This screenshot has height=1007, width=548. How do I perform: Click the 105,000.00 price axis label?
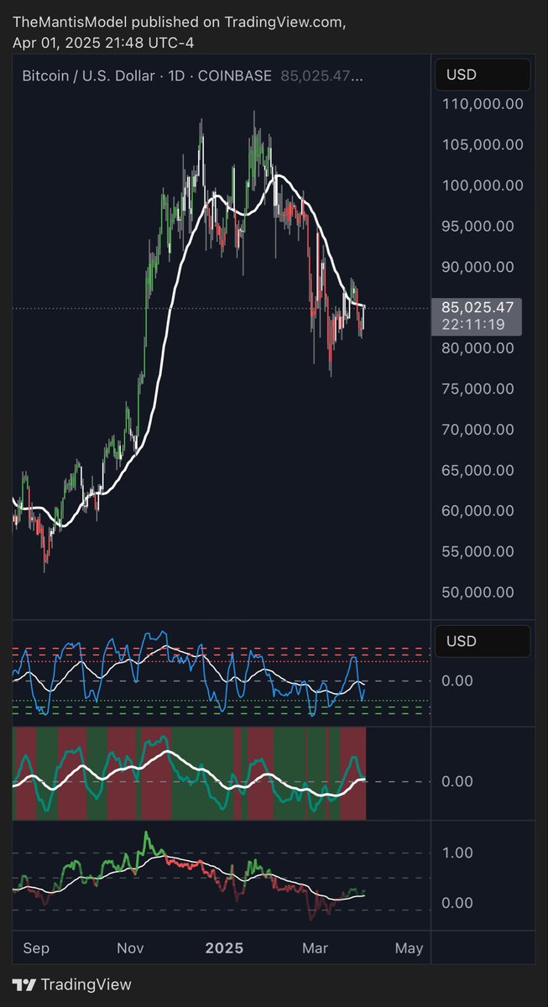[483, 144]
